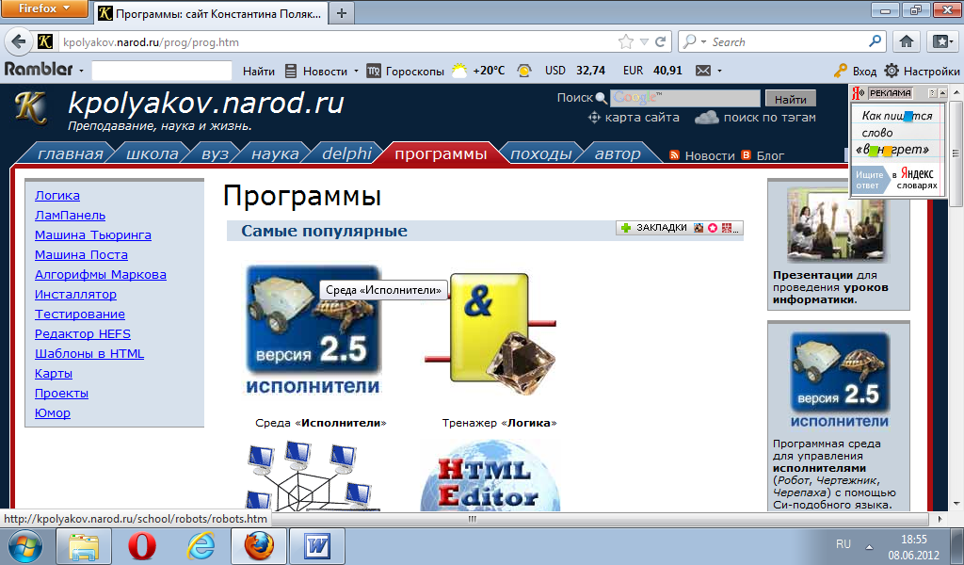This screenshot has height=565, width=964.
Task: Expand the Rambler logo dropdown arrow
Action: pyautogui.click(x=81, y=72)
